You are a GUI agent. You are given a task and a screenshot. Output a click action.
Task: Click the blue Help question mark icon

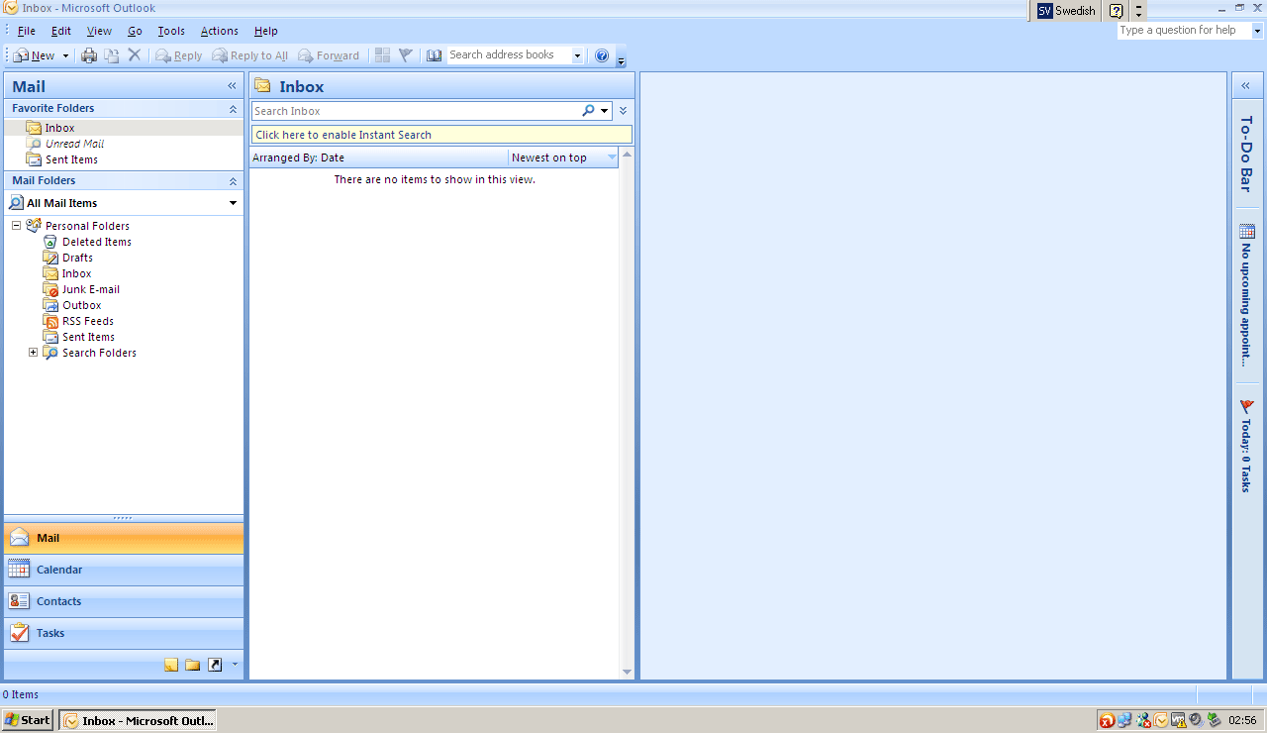click(x=602, y=55)
